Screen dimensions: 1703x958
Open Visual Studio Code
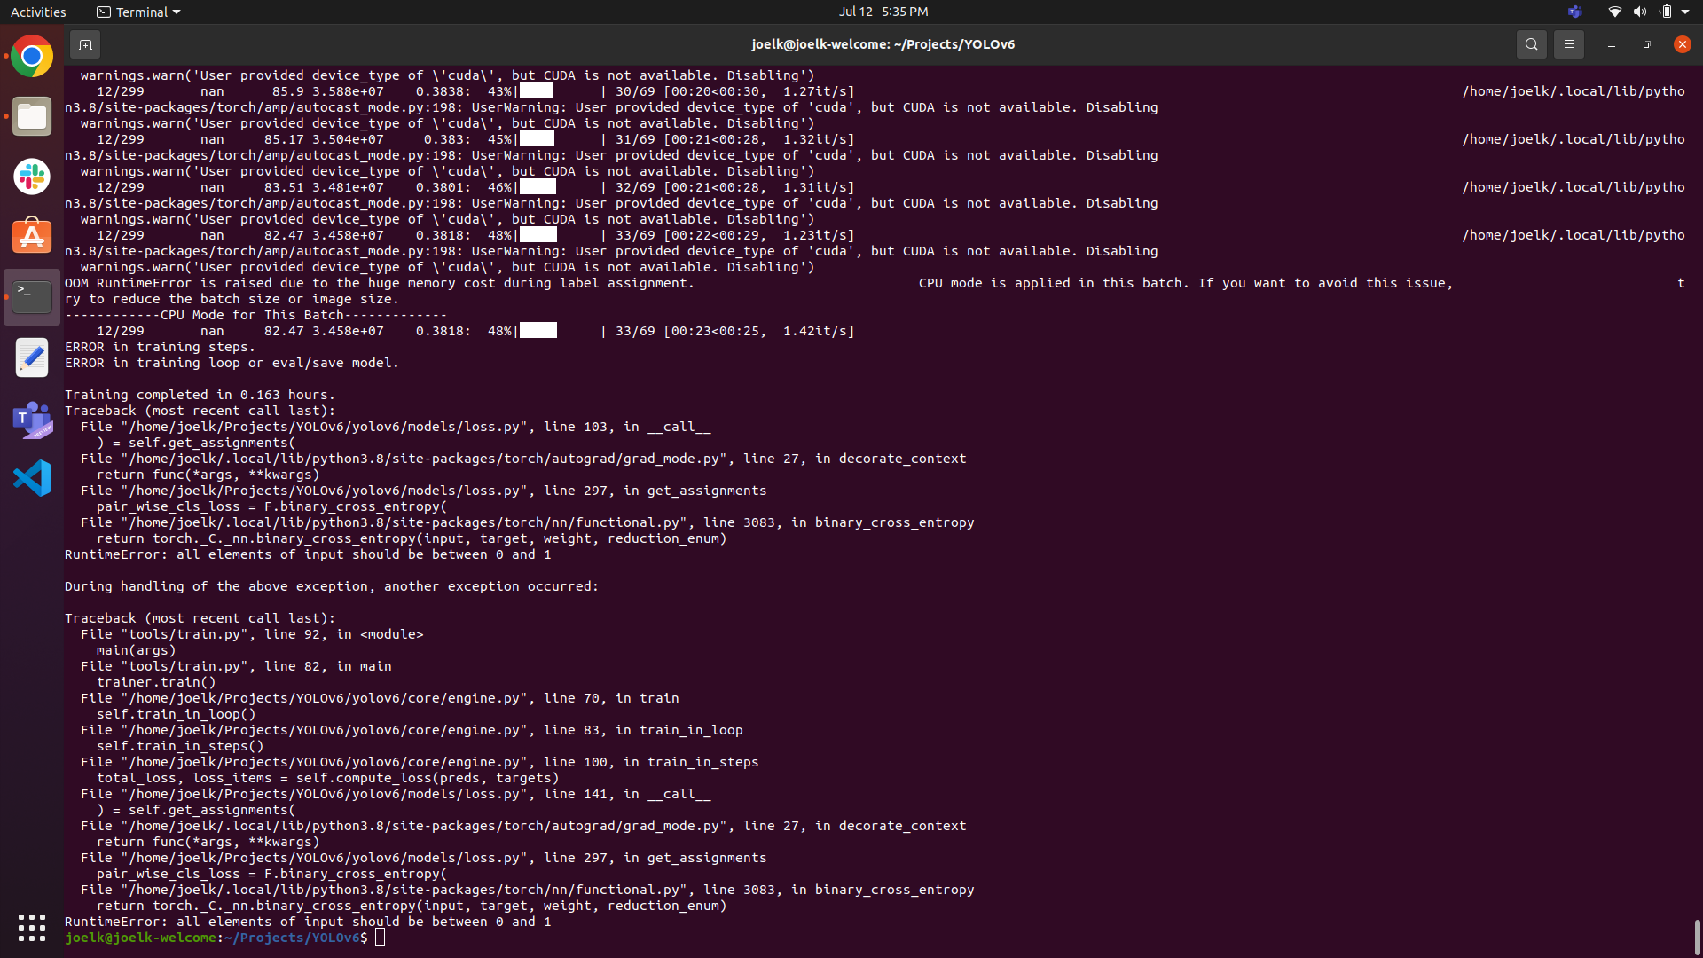coord(31,477)
